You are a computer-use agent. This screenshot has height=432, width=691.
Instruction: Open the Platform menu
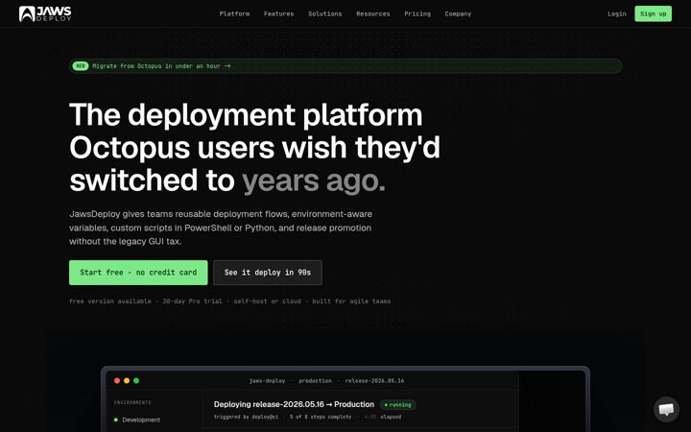[x=234, y=13]
